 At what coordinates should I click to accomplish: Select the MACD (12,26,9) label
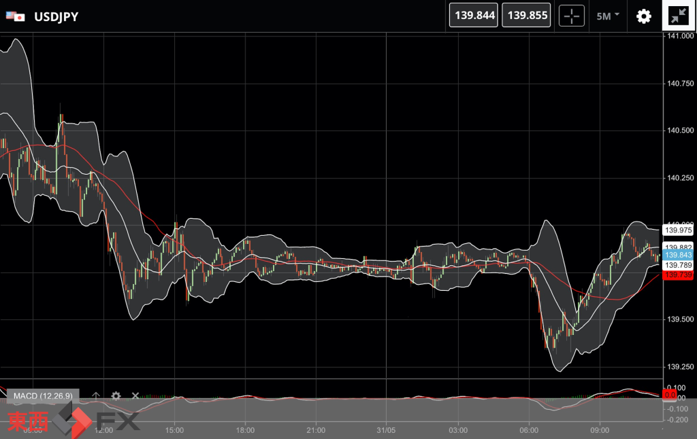coord(43,396)
